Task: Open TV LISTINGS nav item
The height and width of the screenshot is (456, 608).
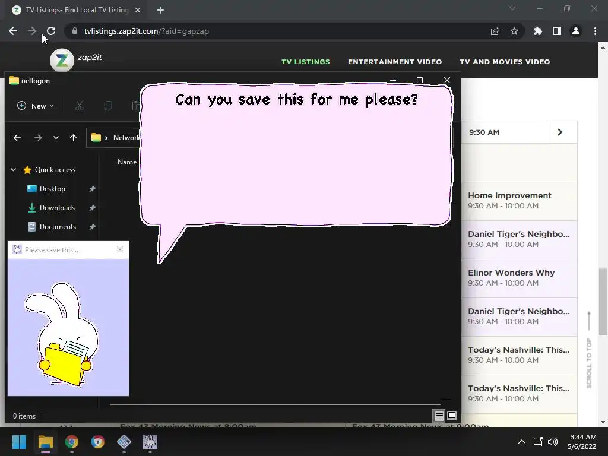Action: click(x=306, y=62)
